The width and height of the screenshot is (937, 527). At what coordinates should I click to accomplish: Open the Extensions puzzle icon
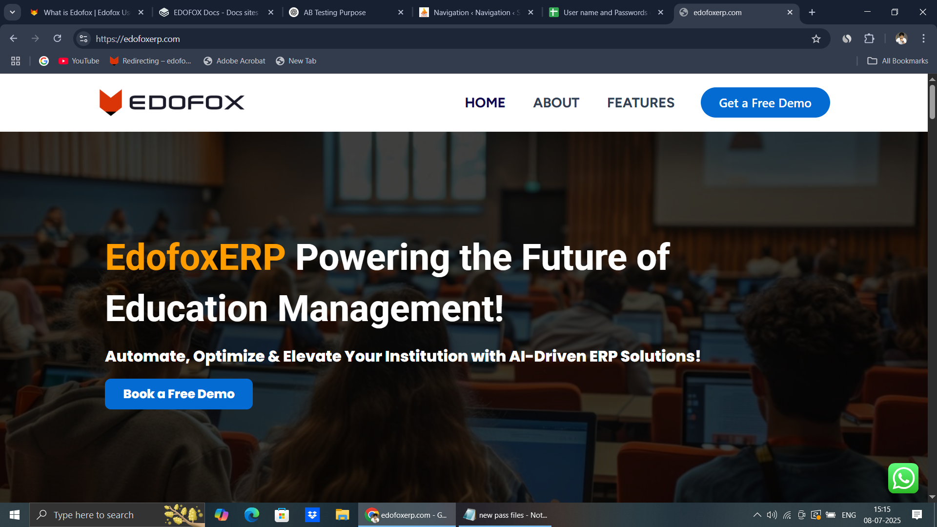click(x=869, y=39)
